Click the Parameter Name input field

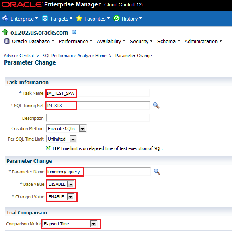pos(99,172)
